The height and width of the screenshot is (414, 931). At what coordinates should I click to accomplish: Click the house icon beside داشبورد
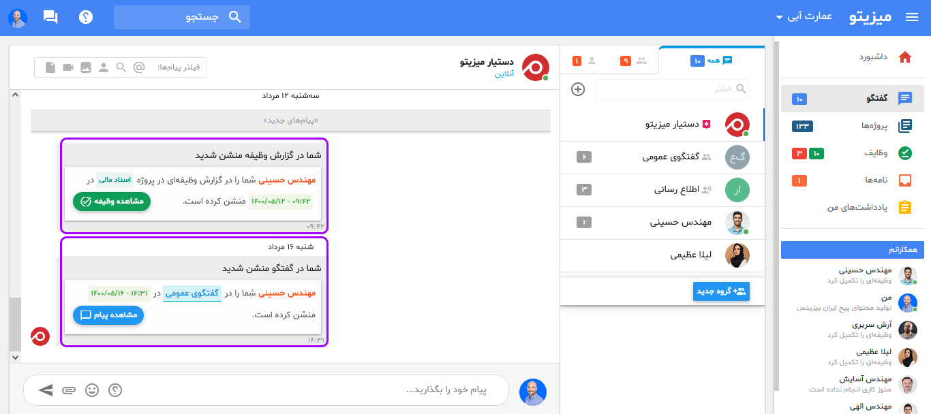tap(905, 57)
